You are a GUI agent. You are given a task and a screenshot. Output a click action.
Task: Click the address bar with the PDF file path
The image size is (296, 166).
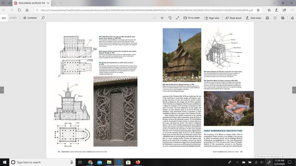pyautogui.click(x=147, y=10)
